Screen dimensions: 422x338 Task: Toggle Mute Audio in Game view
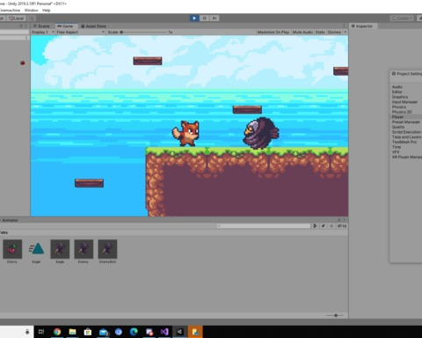pyautogui.click(x=302, y=32)
